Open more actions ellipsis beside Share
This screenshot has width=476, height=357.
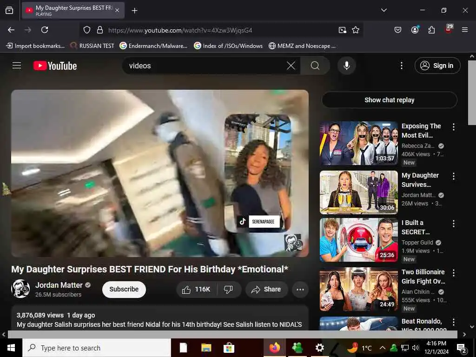(300, 290)
